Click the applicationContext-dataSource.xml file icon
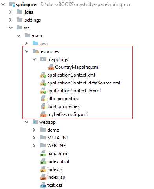This screenshot has width=154, height=189. pos(43,83)
